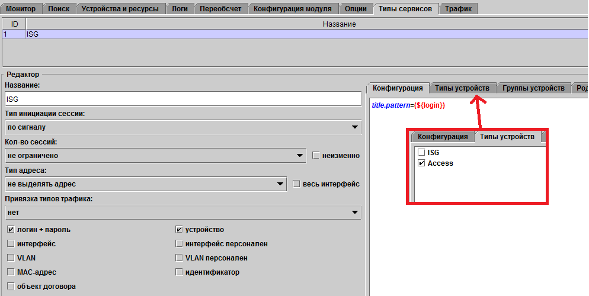Select the editor Конфигурация tab
This screenshot has height=296, width=589.
click(398, 88)
